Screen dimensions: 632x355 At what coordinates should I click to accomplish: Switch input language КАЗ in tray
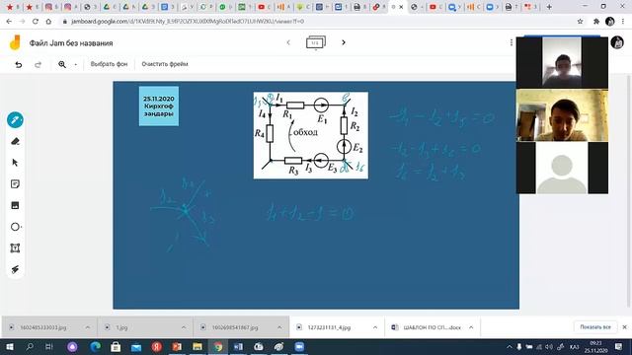(574, 347)
